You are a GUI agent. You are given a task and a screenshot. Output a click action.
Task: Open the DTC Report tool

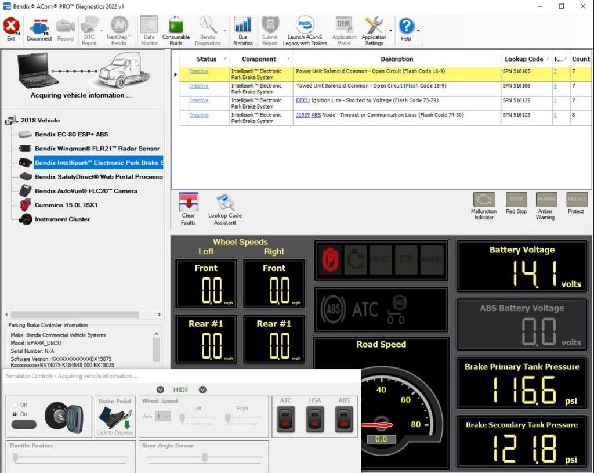89,28
